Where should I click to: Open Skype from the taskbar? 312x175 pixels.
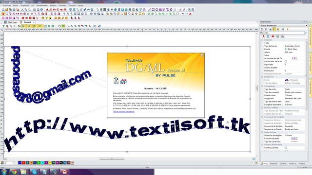pyautogui.click(x=35, y=172)
